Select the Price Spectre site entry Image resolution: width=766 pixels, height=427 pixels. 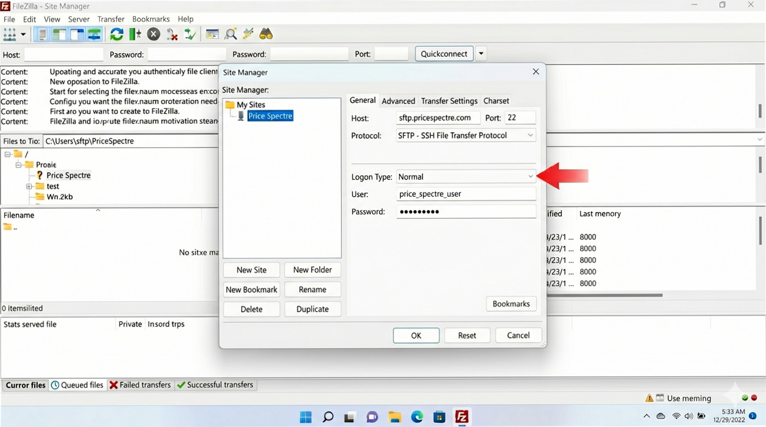(270, 115)
